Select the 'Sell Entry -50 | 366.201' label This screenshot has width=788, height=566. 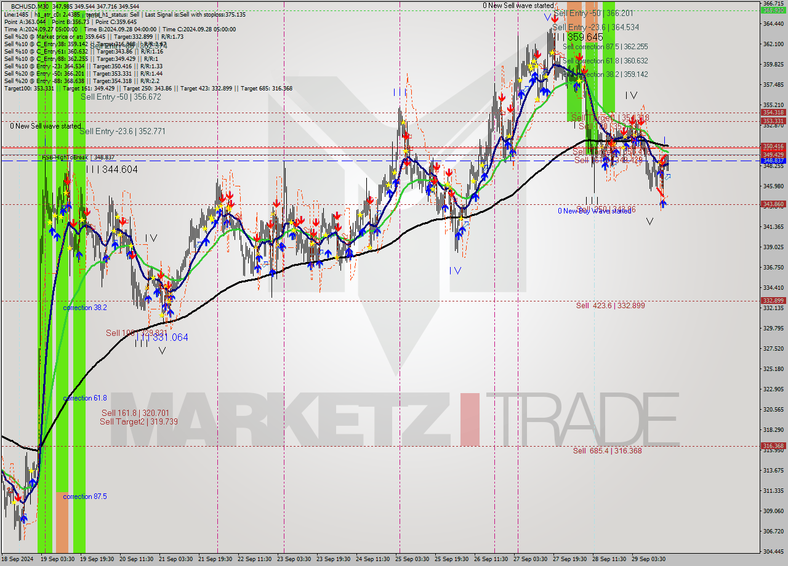(593, 13)
